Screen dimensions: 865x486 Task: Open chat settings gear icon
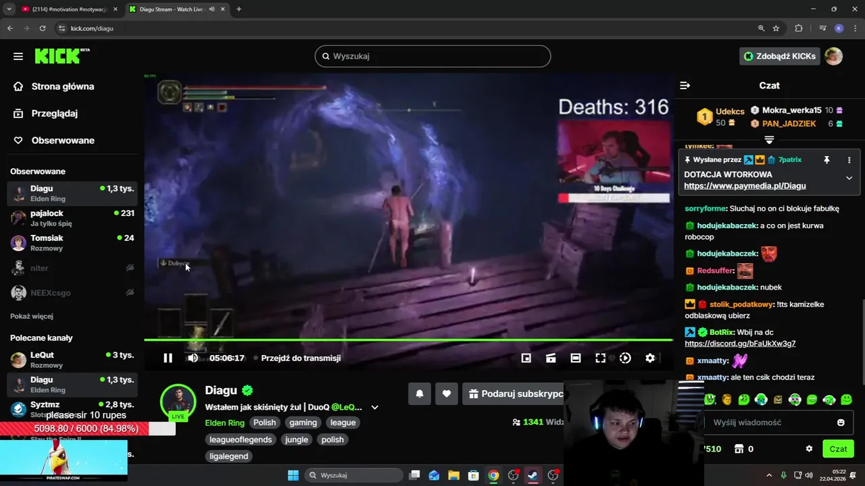(x=809, y=449)
